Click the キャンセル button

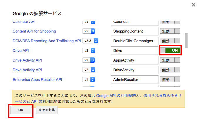point(47,110)
